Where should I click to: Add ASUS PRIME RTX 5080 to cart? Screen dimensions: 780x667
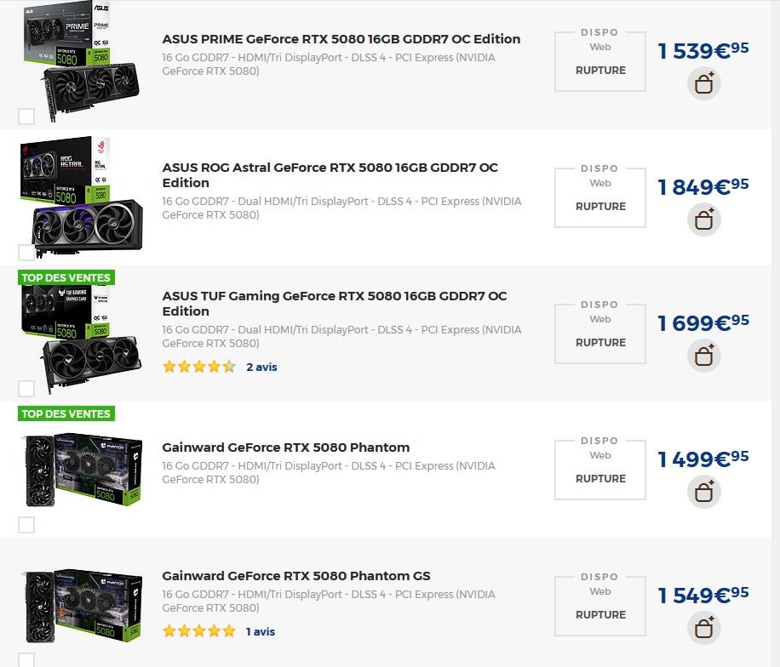coord(703,84)
